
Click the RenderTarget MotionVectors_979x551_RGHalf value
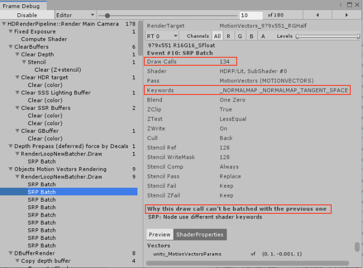(263, 25)
